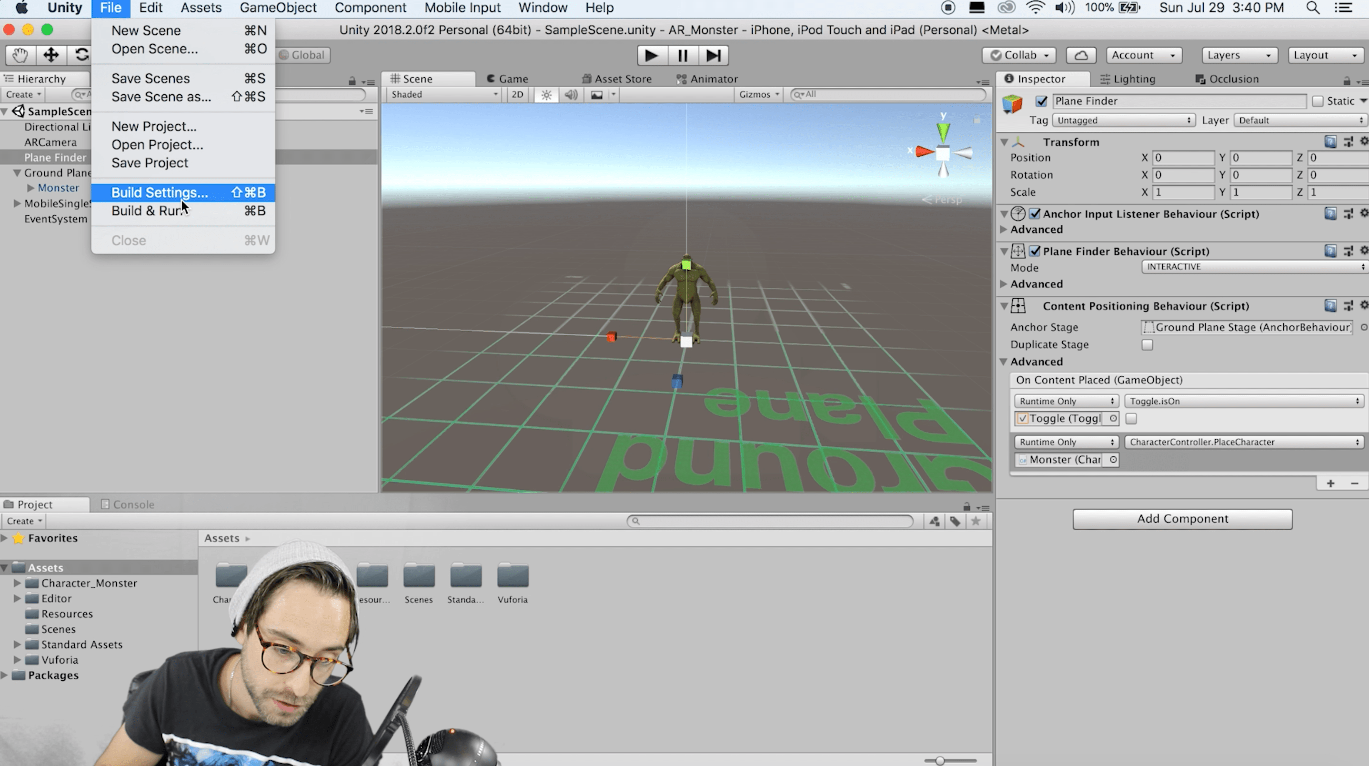This screenshot has width=1369, height=766.
Task: Open the Collab button
Action: pyautogui.click(x=1019, y=55)
